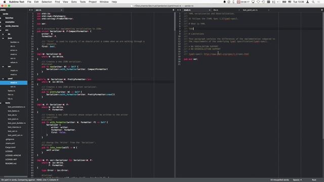Collapse the ser folder arrow
Image resolution: width=324 pixels, height=182 pixels.
point(3,66)
